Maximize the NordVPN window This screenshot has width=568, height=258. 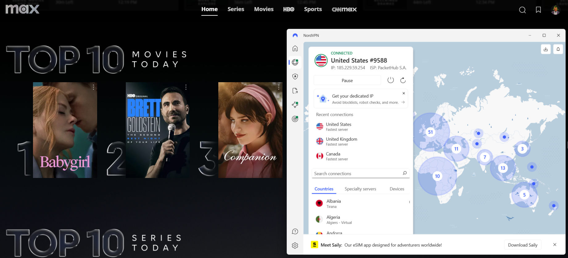(x=544, y=35)
